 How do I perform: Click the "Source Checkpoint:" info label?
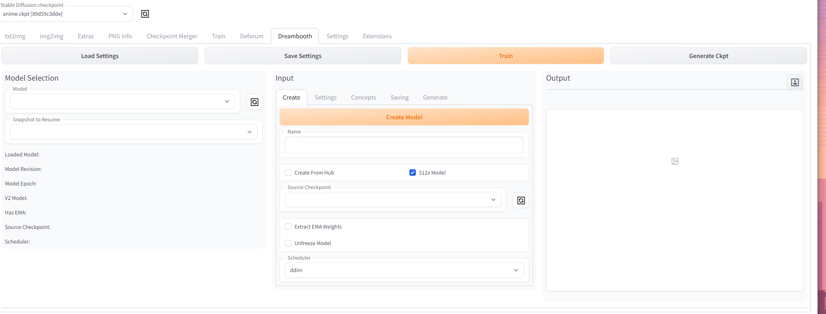click(28, 227)
